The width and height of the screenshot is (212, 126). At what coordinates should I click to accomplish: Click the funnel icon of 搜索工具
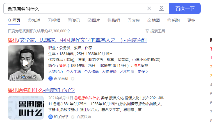pos(147,31)
